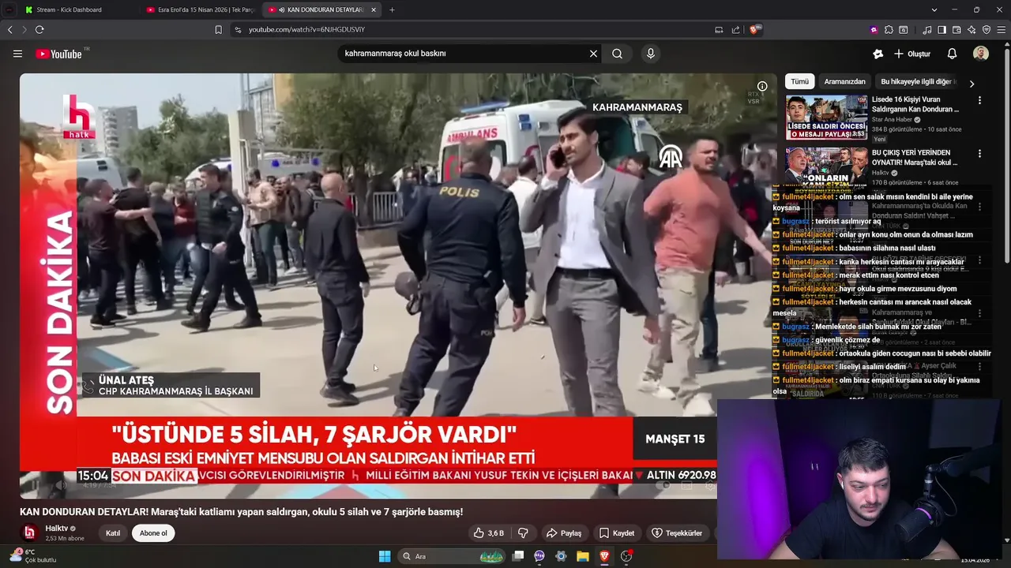Open options for BU ÇIKIŞ YERİ video
Screen dimensions: 1011x568
(x=979, y=154)
